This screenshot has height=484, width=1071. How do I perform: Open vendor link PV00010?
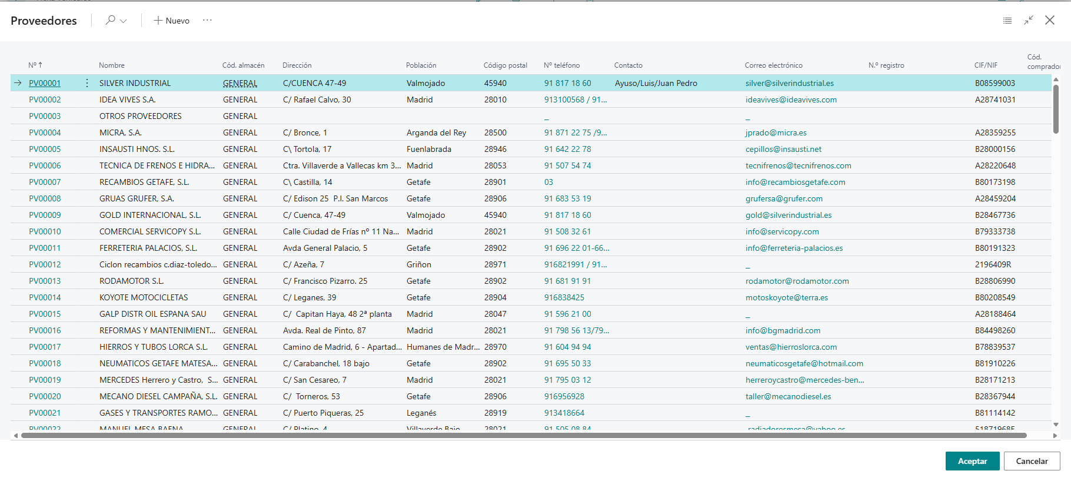tap(45, 231)
